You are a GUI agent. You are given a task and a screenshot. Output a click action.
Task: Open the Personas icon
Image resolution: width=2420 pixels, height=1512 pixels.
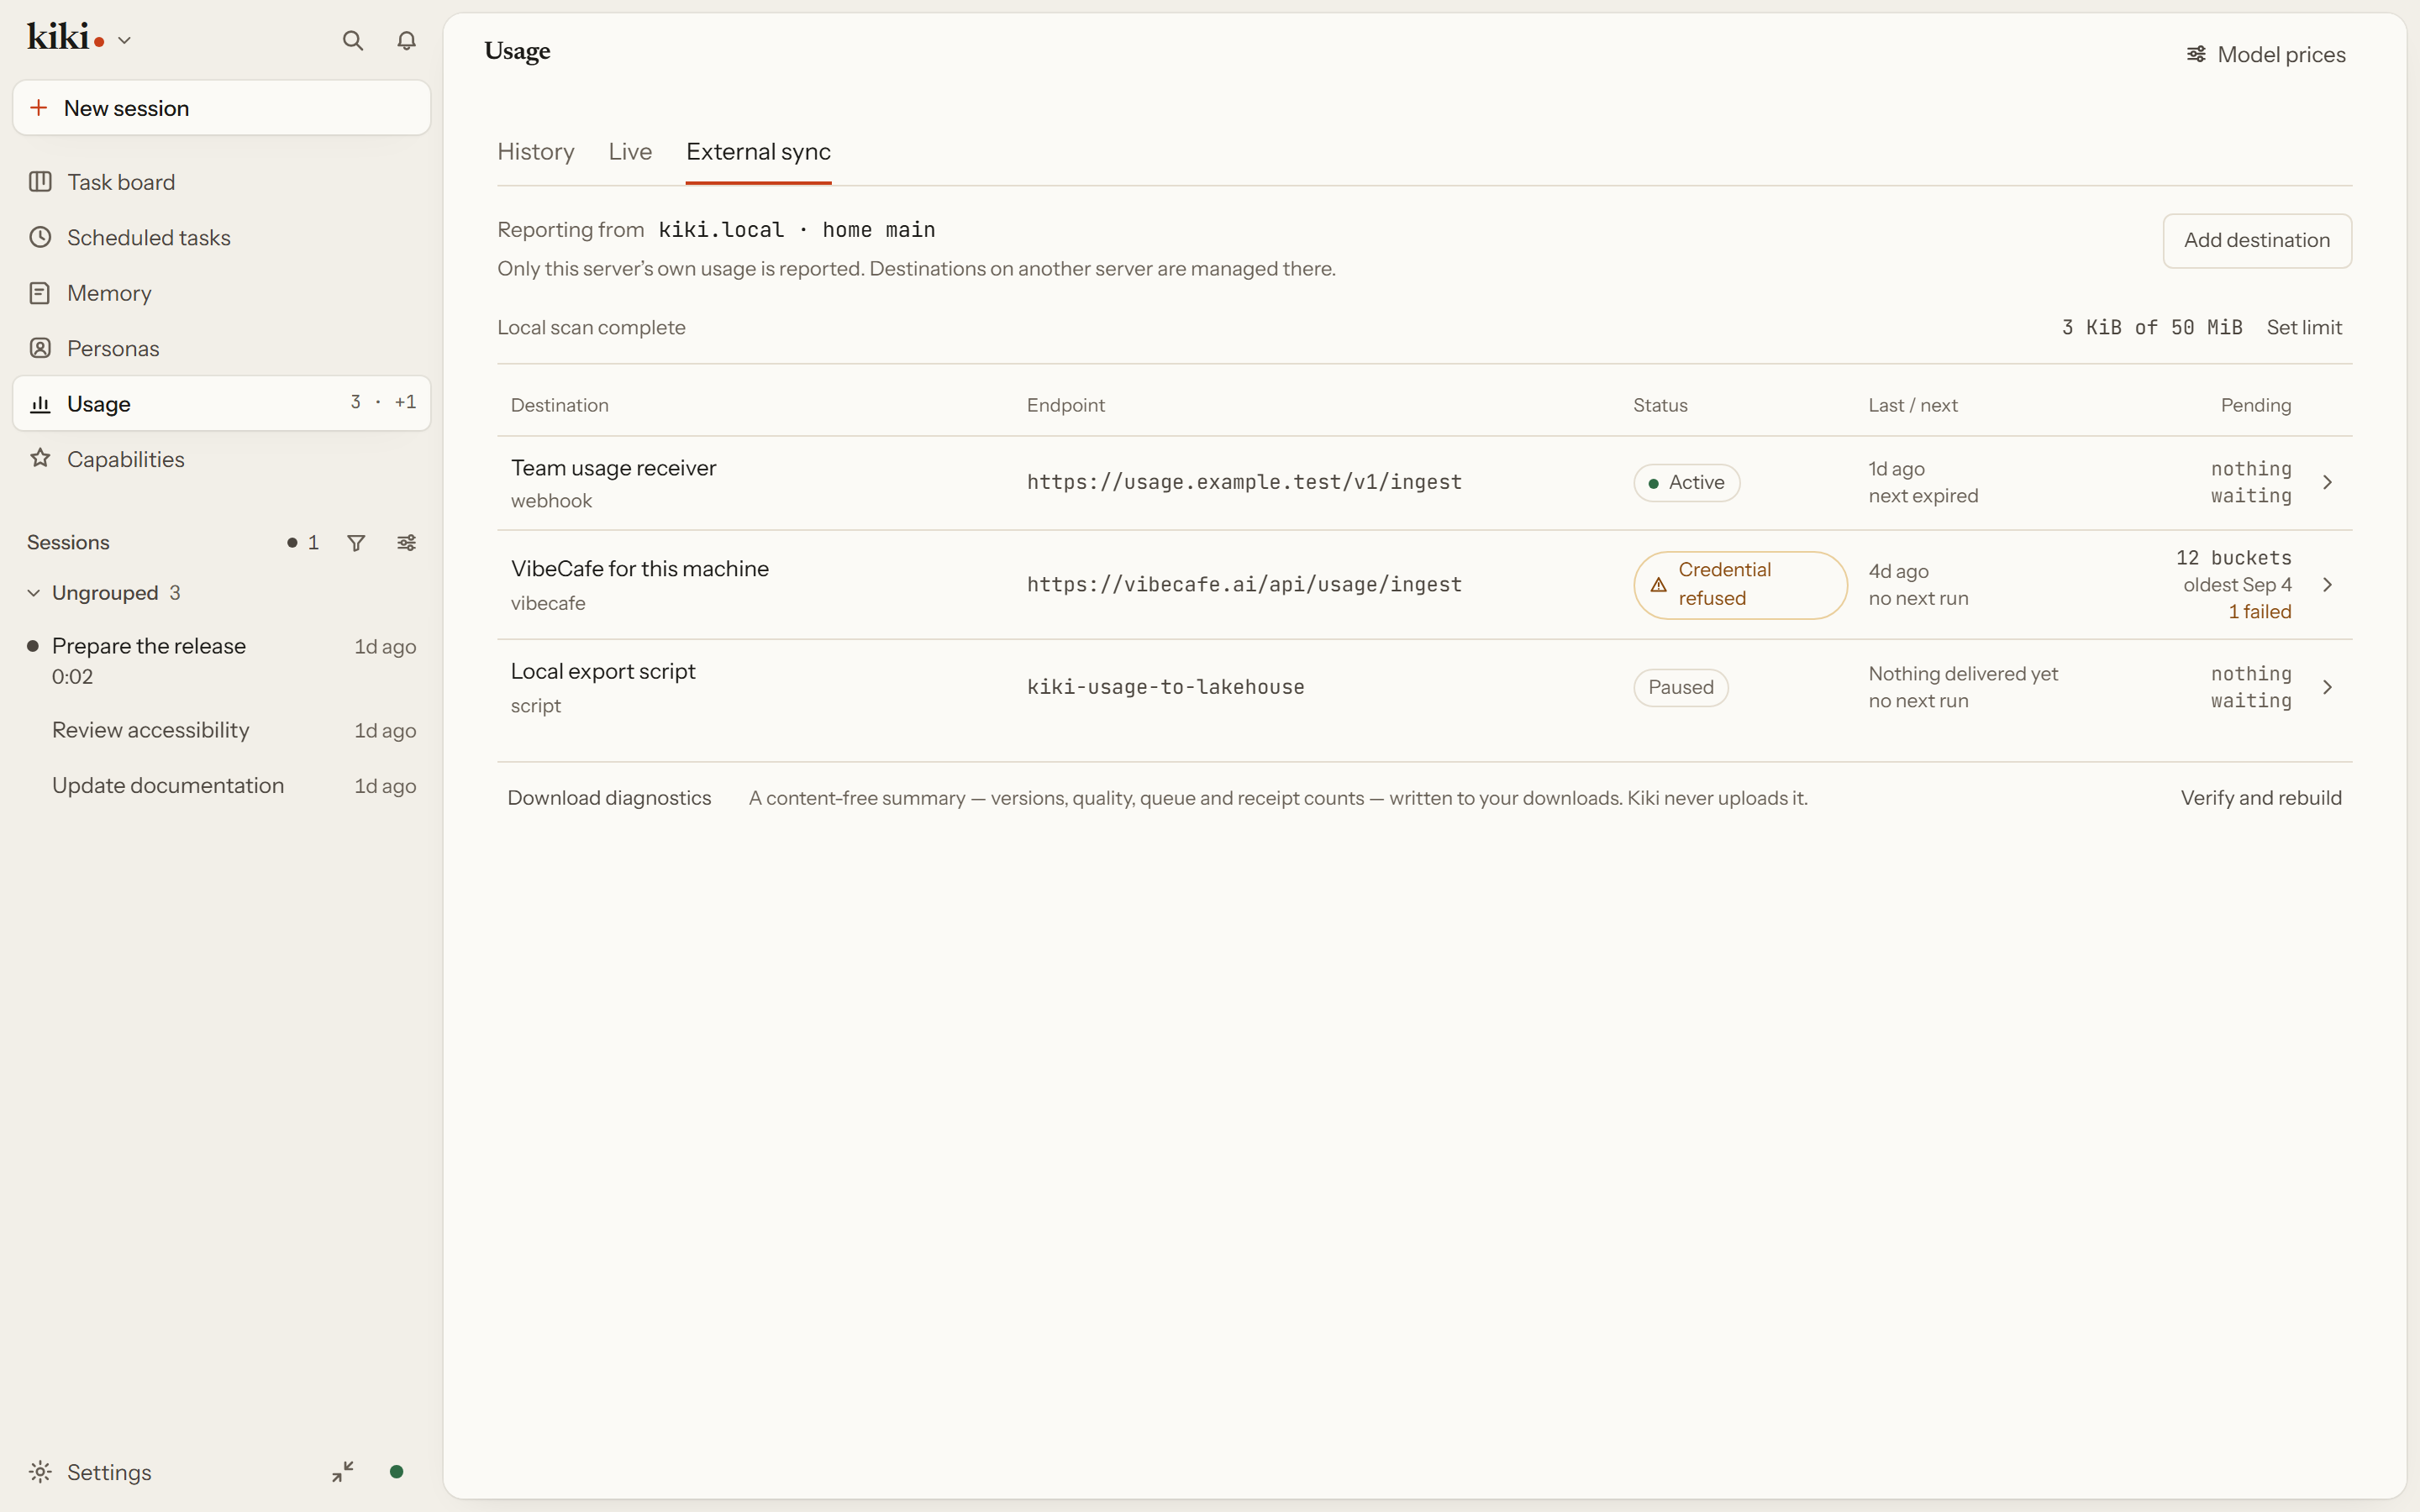click(x=40, y=349)
